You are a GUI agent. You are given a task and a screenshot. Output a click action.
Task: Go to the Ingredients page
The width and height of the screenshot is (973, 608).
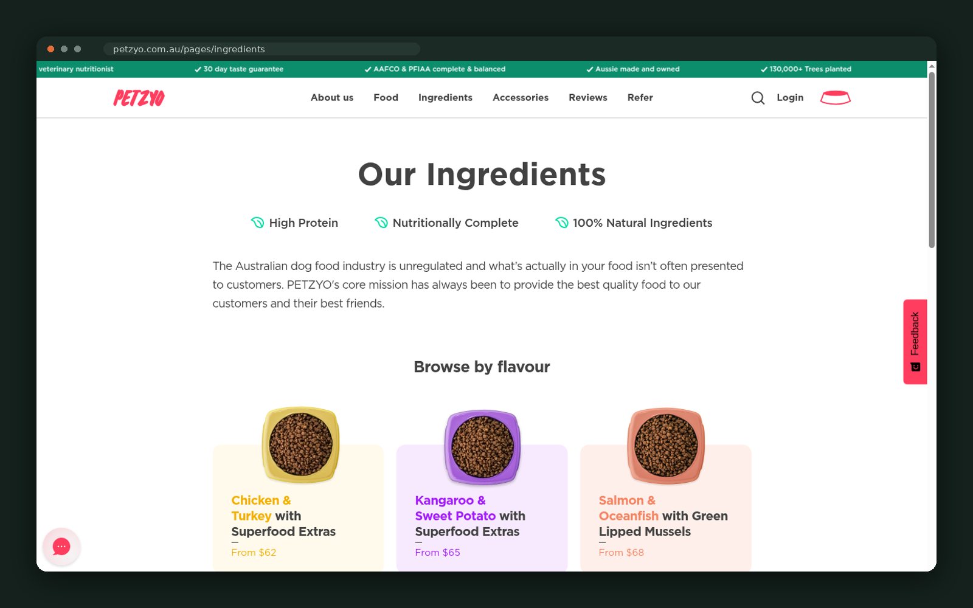[x=445, y=97]
